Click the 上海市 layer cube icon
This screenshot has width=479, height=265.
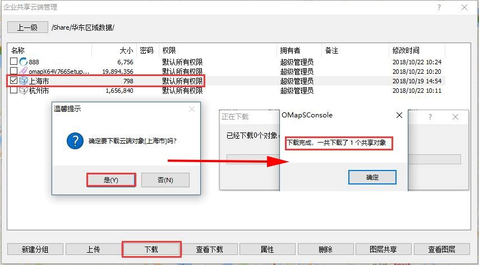(x=24, y=81)
